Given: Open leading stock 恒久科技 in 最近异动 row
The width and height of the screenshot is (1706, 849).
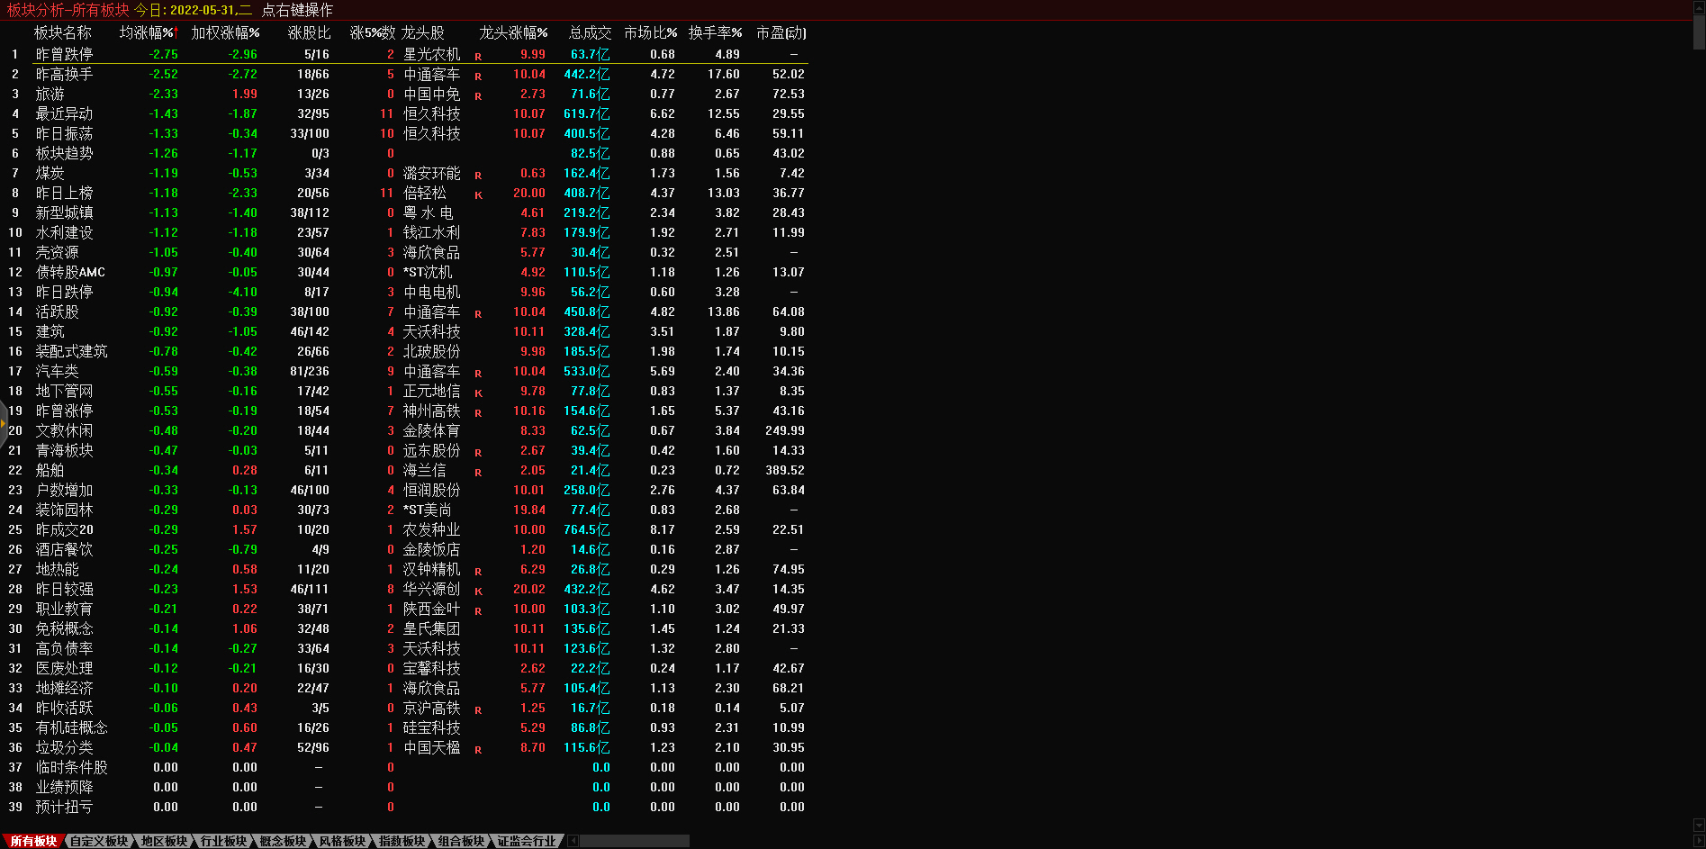Looking at the screenshot, I should coord(431,113).
